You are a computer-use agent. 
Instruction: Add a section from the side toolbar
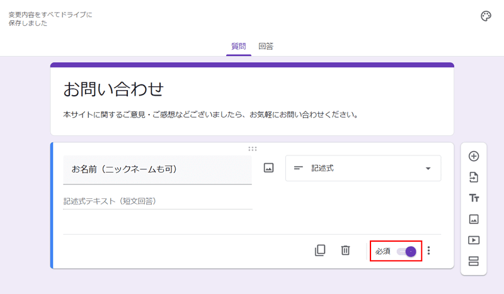click(x=474, y=261)
